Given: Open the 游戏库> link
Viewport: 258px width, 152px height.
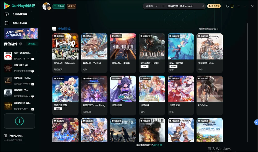Looking at the screenshot, I should click(x=32, y=44).
